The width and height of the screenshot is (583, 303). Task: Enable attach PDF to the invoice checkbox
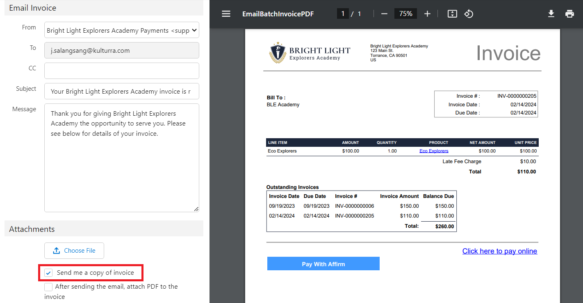(x=48, y=287)
